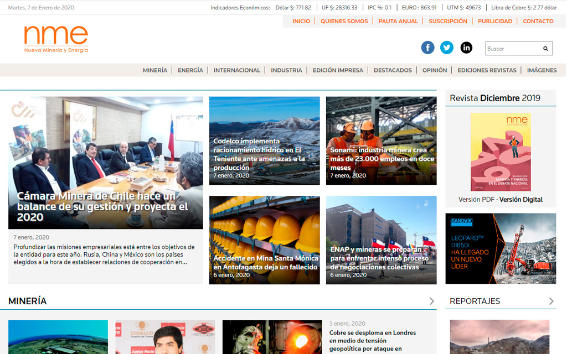Click the Codelco press conference thumbnail
This screenshot has height=354, width=567.
(x=165, y=337)
